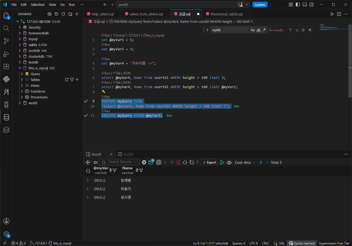352x246 pixels.
Task: Switch to select_from_where.sql tab
Action: [x=146, y=14]
